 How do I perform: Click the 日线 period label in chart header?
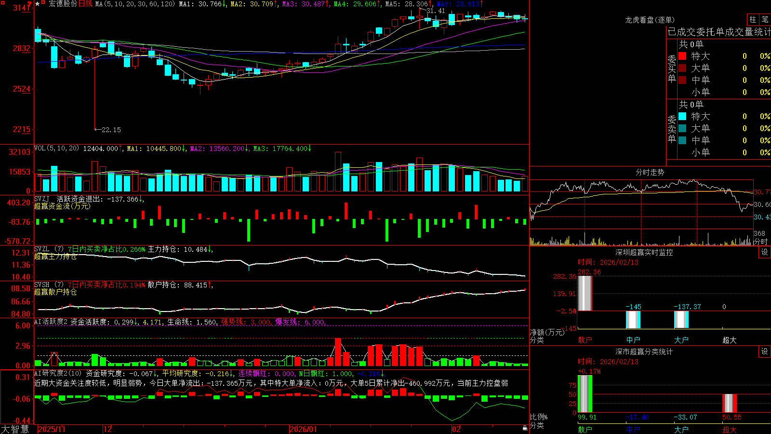coord(85,4)
